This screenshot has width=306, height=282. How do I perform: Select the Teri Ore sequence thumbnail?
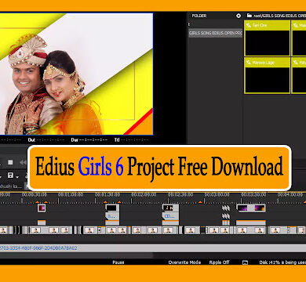click(x=267, y=38)
